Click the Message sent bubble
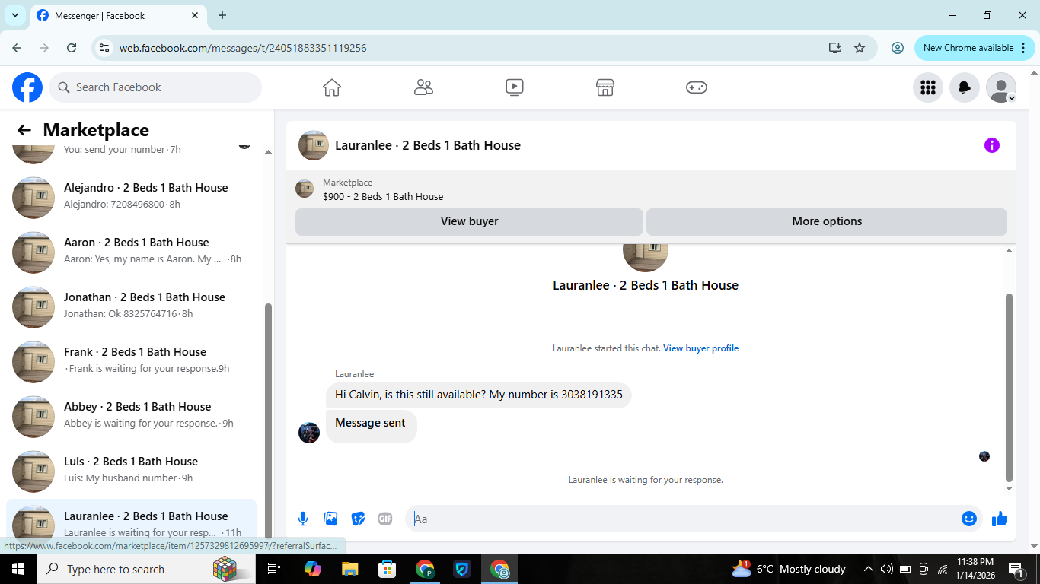The height and width of the screenshot is (584, 1040). (x=371, y=426)
